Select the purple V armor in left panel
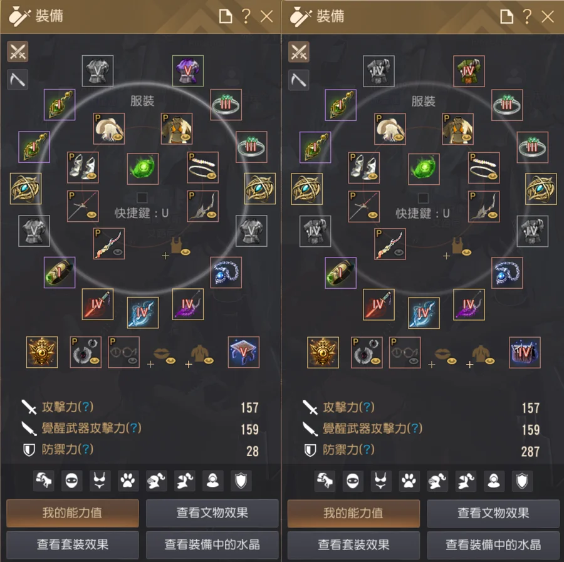 pos(188,70)
